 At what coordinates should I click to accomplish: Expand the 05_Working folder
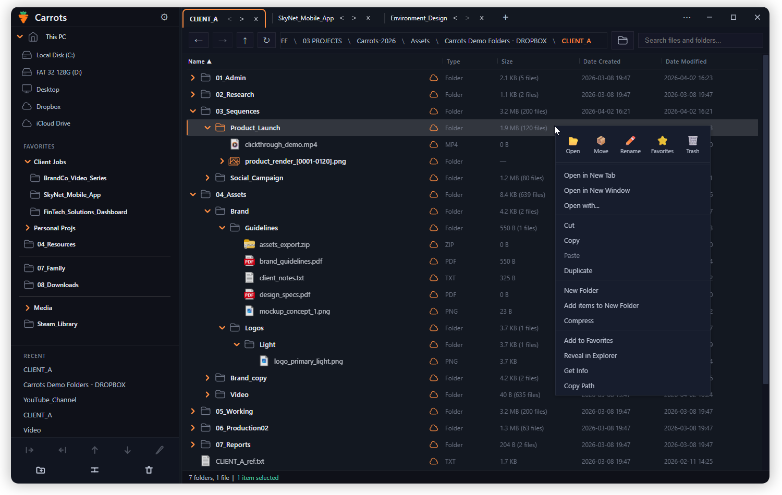[193, 412]
